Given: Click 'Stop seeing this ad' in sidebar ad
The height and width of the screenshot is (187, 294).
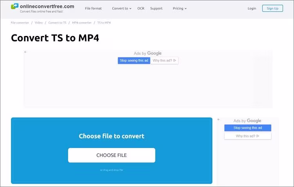Looking at the screenshot, I should [x=248, y=128].
